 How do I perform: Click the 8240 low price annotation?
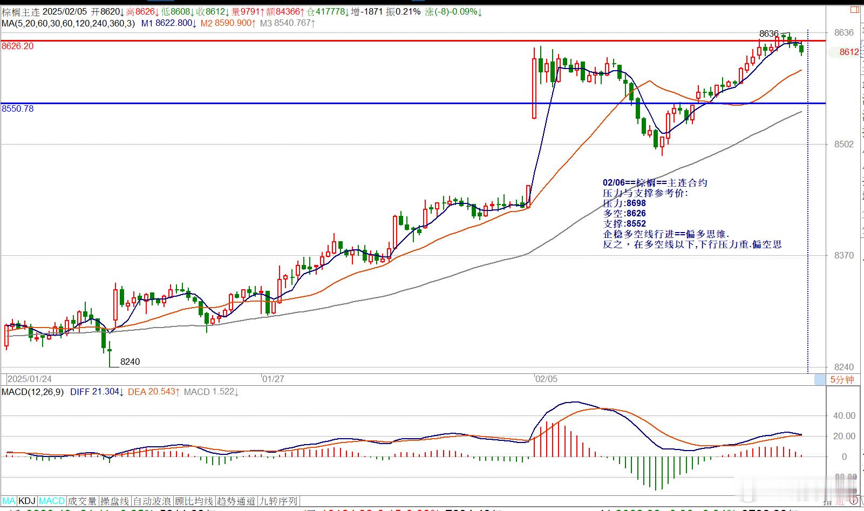click(x=130, y=362)
